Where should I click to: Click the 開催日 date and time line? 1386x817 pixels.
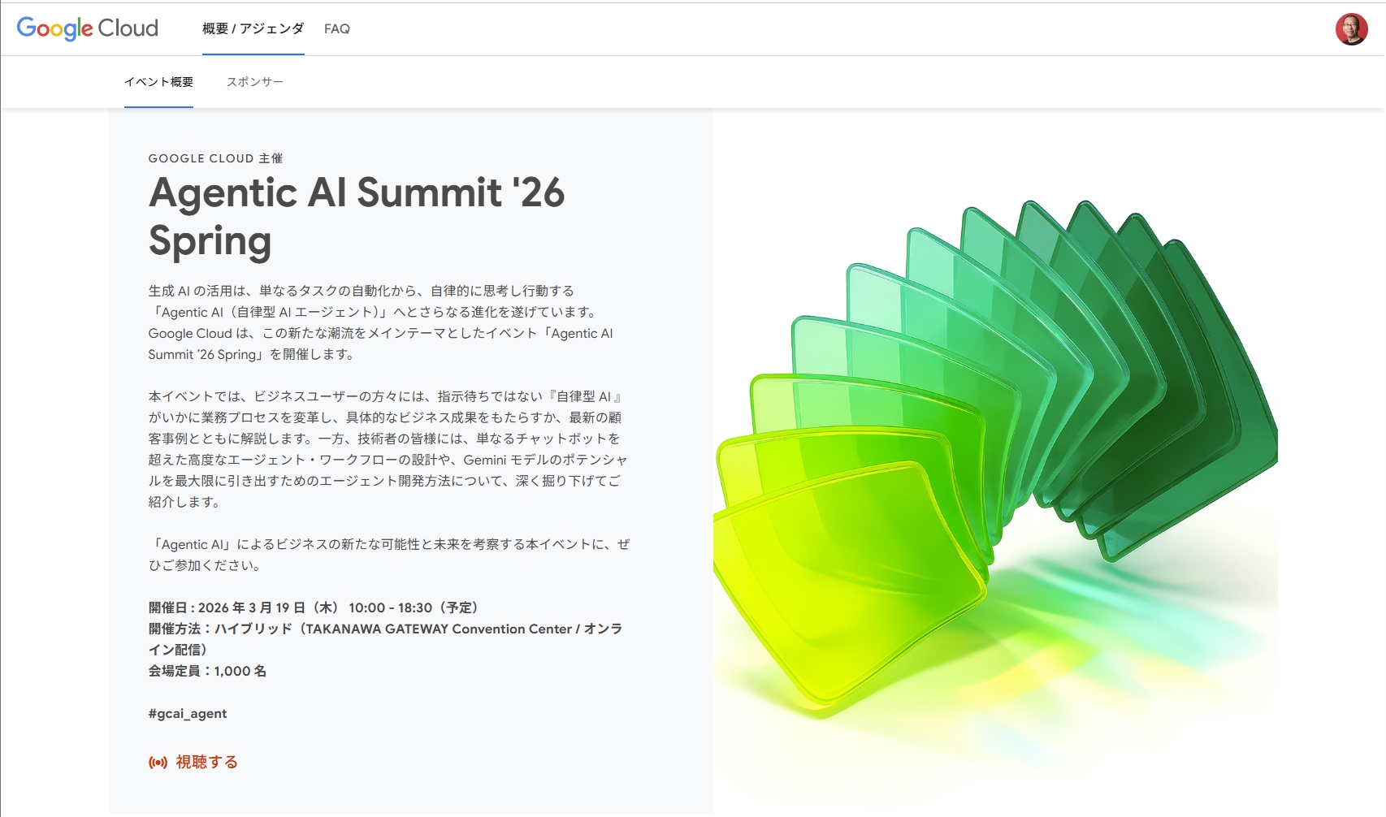[x=314, y=607]
